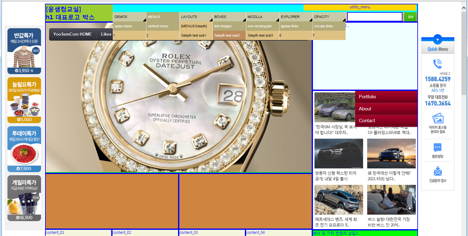
Task: Click the play icon on bus thumbnail
Action: [x=410, y=208]
